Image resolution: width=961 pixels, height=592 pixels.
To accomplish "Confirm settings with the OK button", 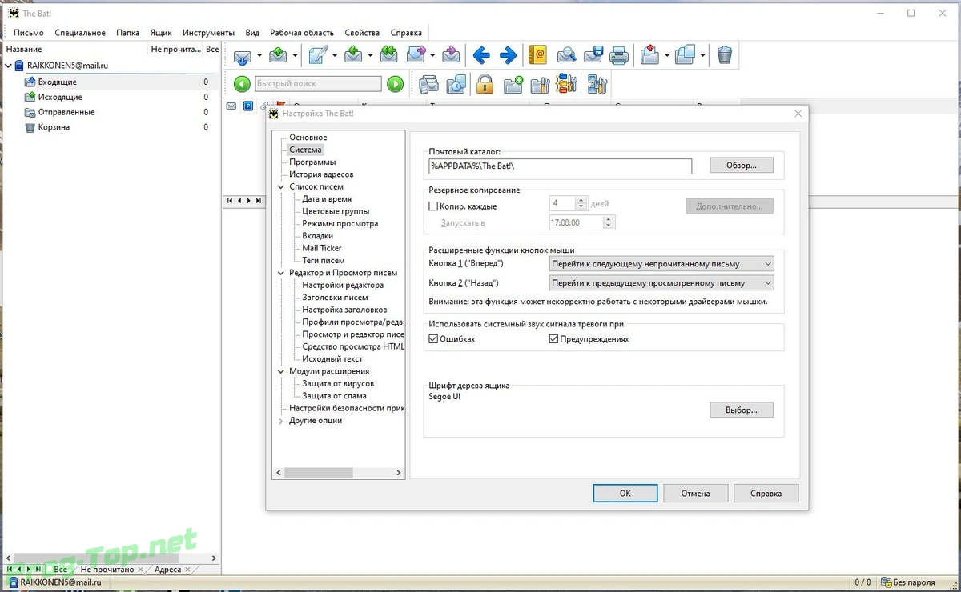I will click(x=625, y=494).
